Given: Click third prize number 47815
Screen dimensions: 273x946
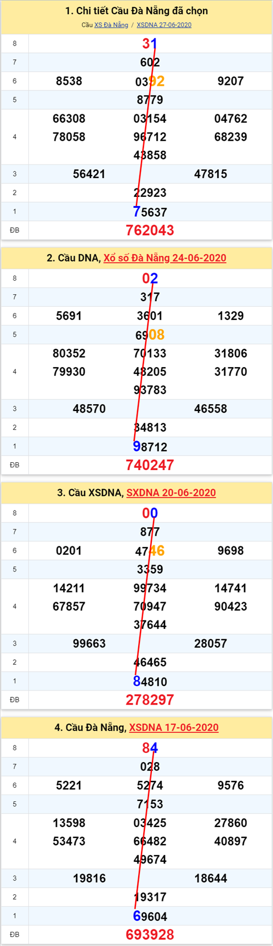Looking at the screenshot, I should [x=210, y=174].
